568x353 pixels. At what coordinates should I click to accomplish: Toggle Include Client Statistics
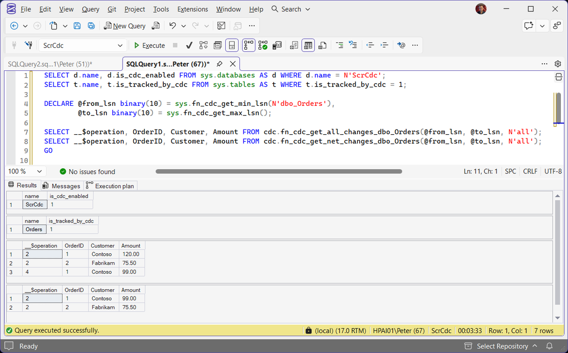(277, 45)
